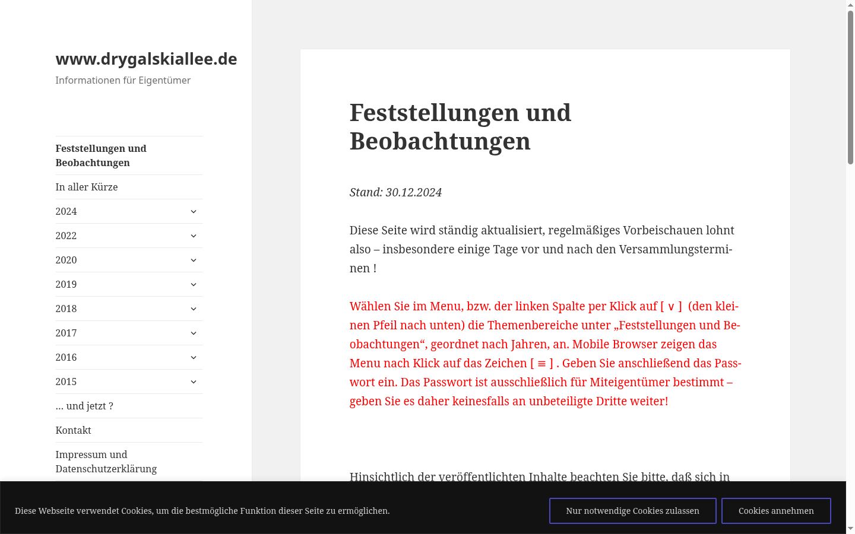Click the main page heading 'Feststellungen und Beobachtungen'
855x534 pixels.
pos(460,127)
